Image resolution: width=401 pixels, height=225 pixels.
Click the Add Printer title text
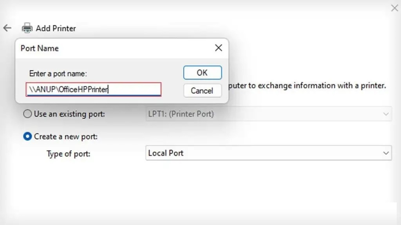56,28
